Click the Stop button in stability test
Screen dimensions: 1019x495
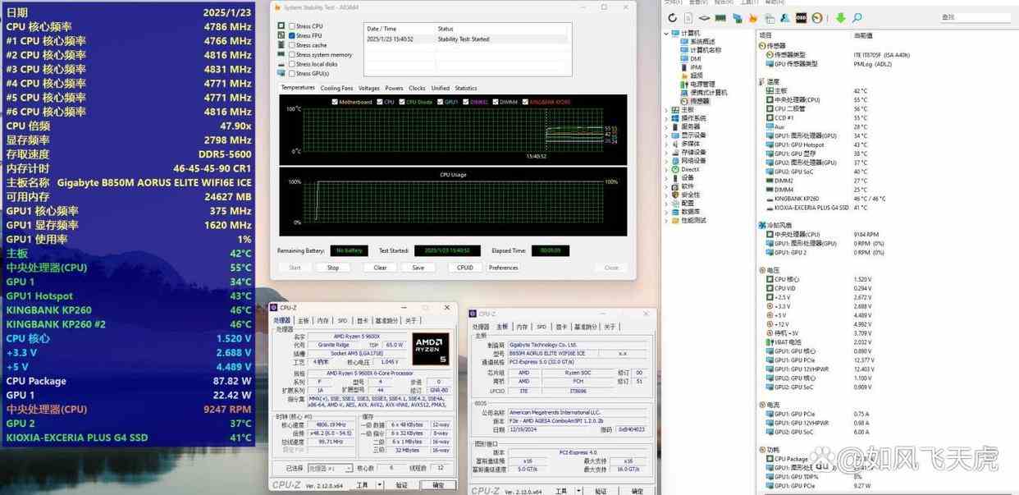(332, 268)
